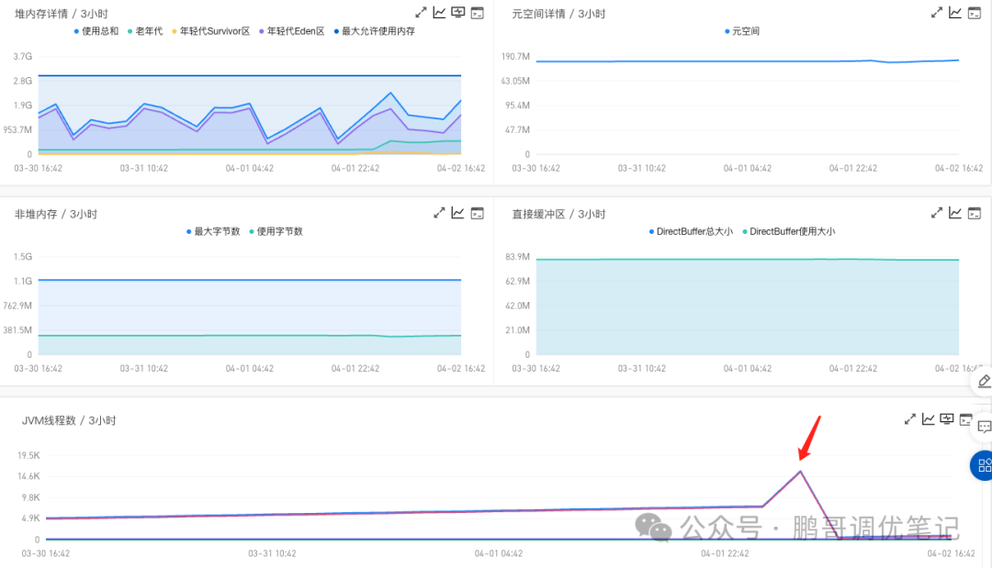Expand the heap memory chart to fullscreen
The image size is (992, 568).
[x=421, y=13]
